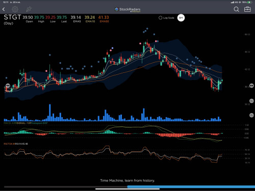Tap round gray button beside 34.12 price label

251,101
